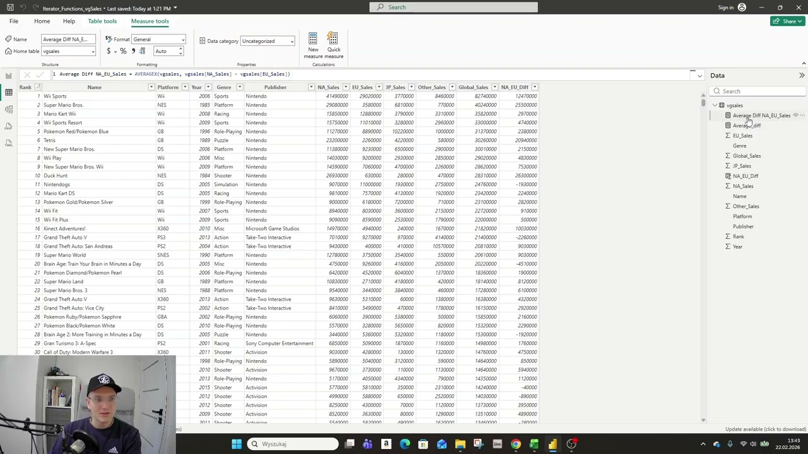Open the Report view from left sidebar
Viewport: 808px width, 454px height.
click(8, 76)
